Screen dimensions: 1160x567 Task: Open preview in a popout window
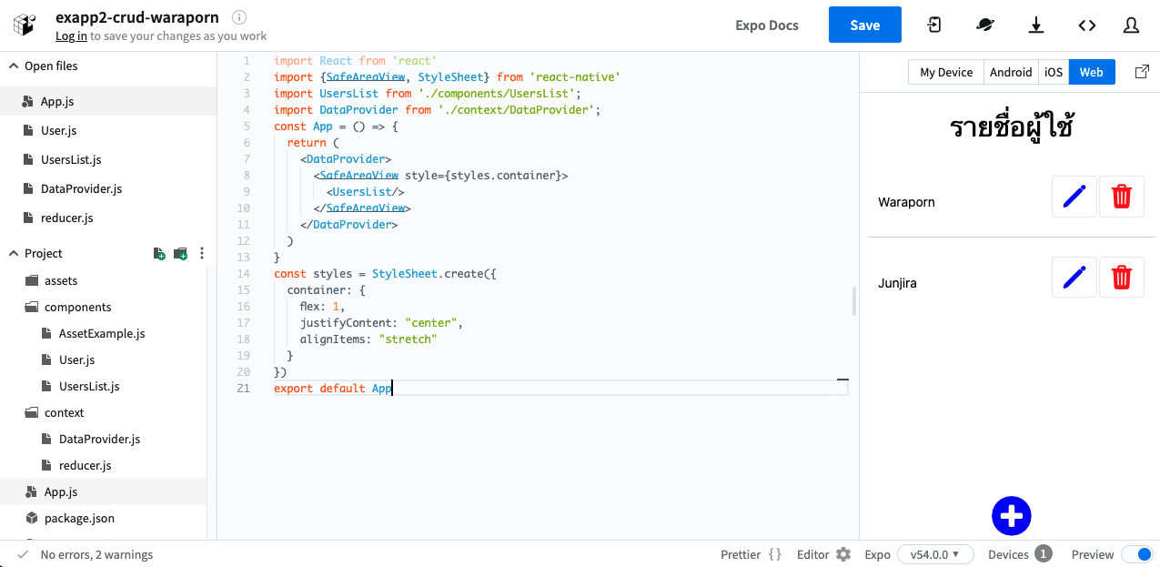click(x=1142, y=72)
